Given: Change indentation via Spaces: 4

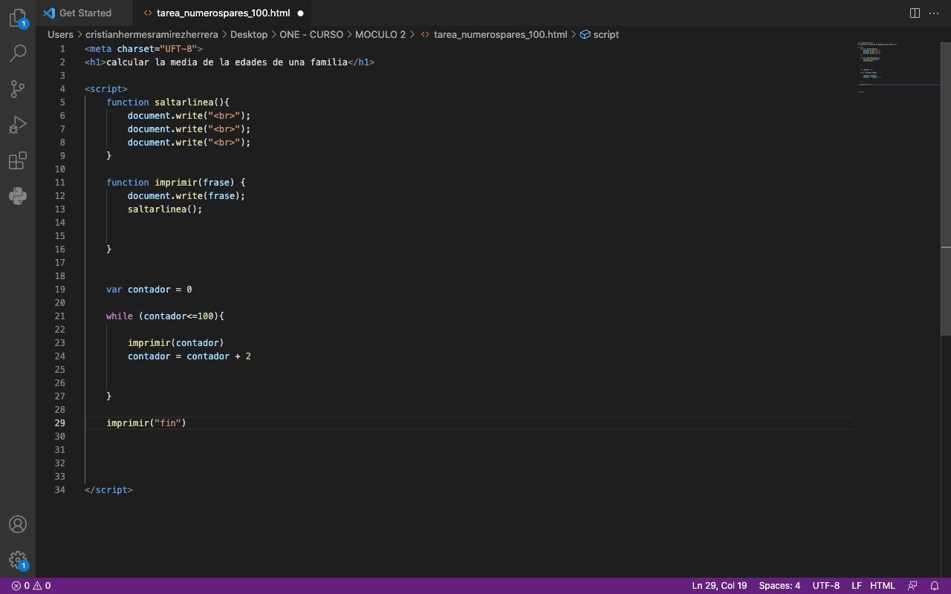Looking at the screenshot, I should 779,586.
